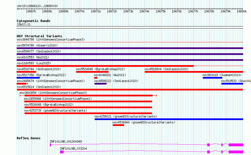Click the nsv6599077 (Sedlazeck2020) label
Screen dimensions: 251x155
pyautogui.click(x=39, y=51)
